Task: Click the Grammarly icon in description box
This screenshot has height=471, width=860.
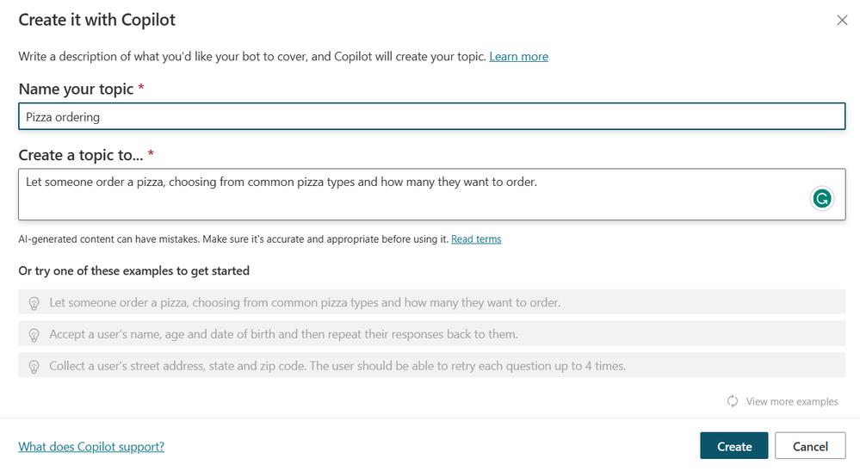Action: pos(822,199)
